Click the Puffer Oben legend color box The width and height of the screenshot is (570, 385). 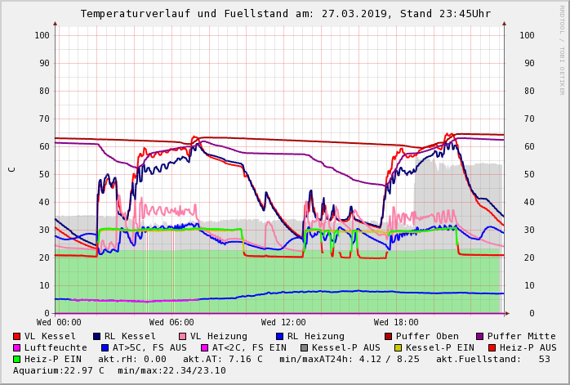389,336
